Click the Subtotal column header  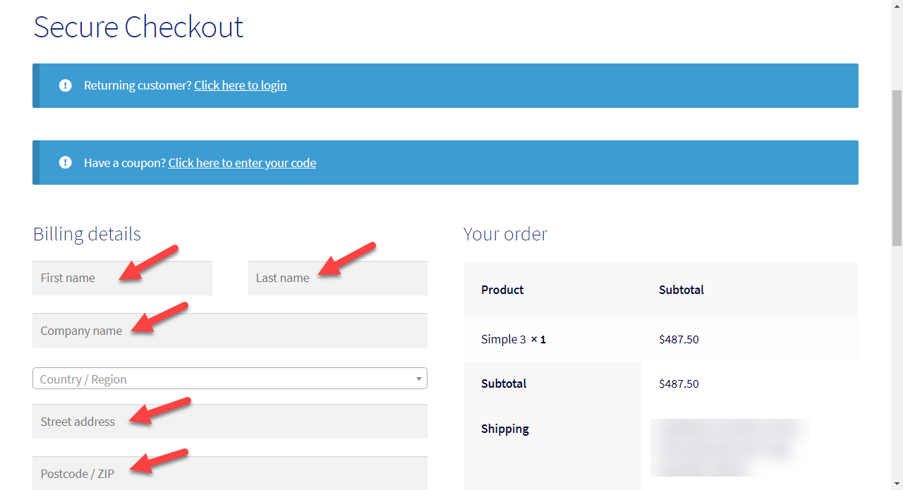tap(681, 290)
